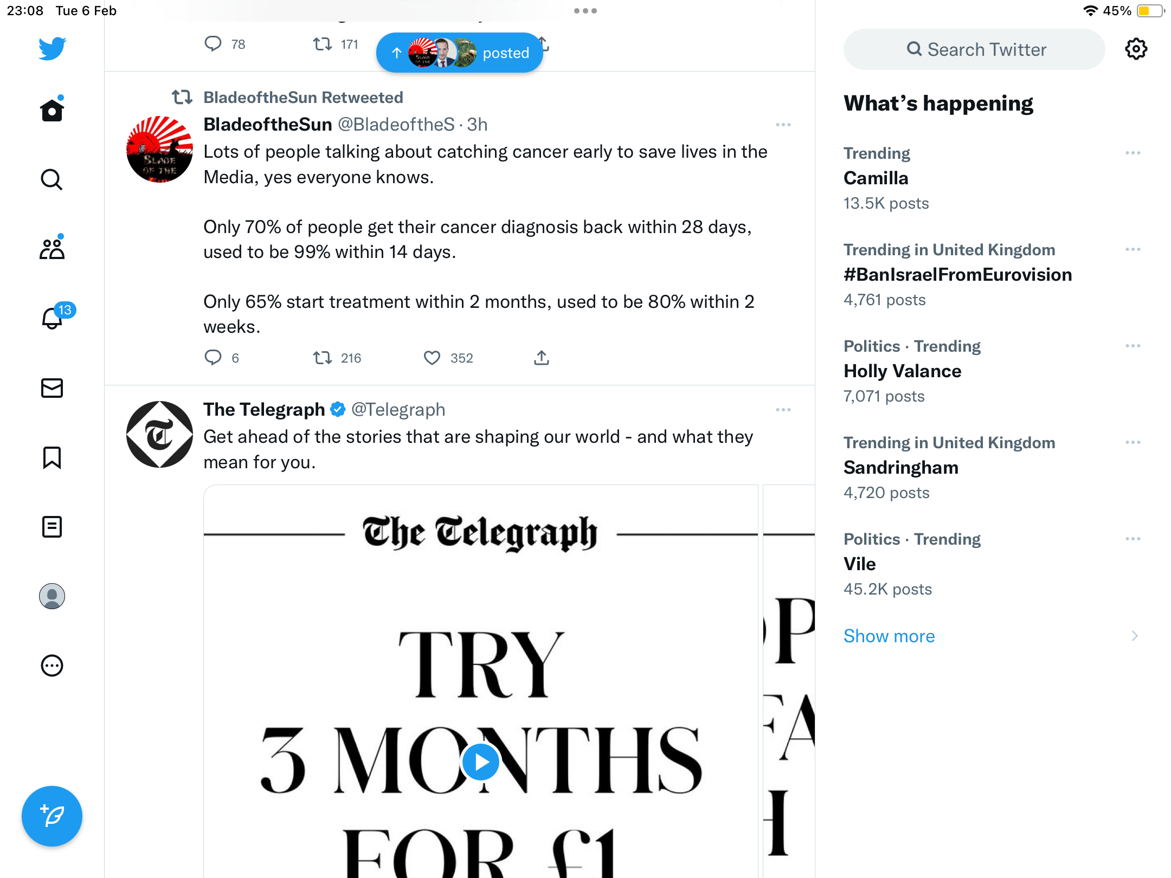Open the Bookmarks icon

click(x=52, y=457)
